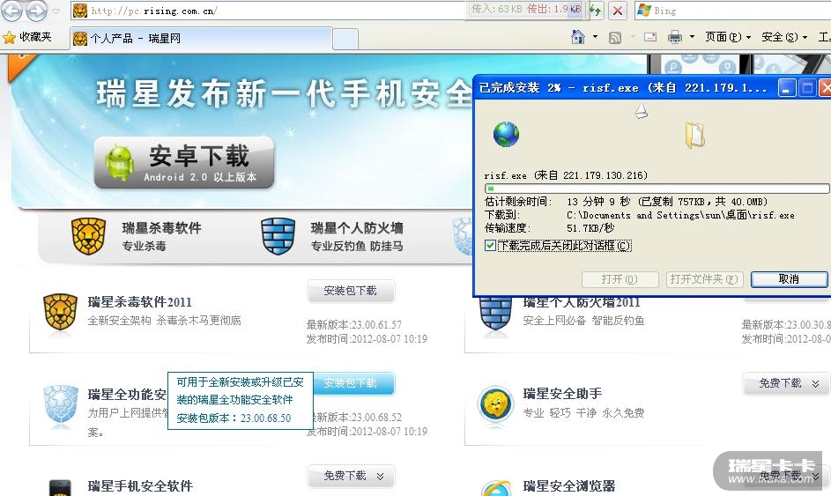831x496 pixels.
Task: Click the 瑞星全功能 blue shield icon
Action: pyautogui.click(x=61, y=405)
